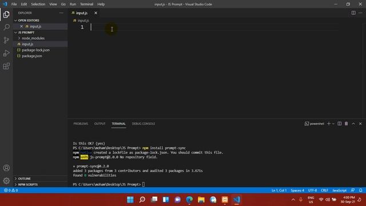Open the Run menu

[73, 4]
